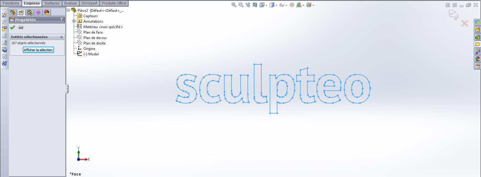Open Appearances and Scenes task pane tab
Screen dimensions: 481x177
coord(477,59)
